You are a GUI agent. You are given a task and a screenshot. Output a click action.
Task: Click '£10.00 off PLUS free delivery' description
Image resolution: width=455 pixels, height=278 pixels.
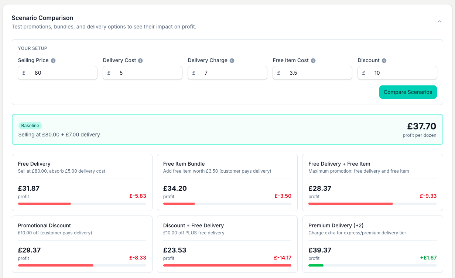[194, 233]
